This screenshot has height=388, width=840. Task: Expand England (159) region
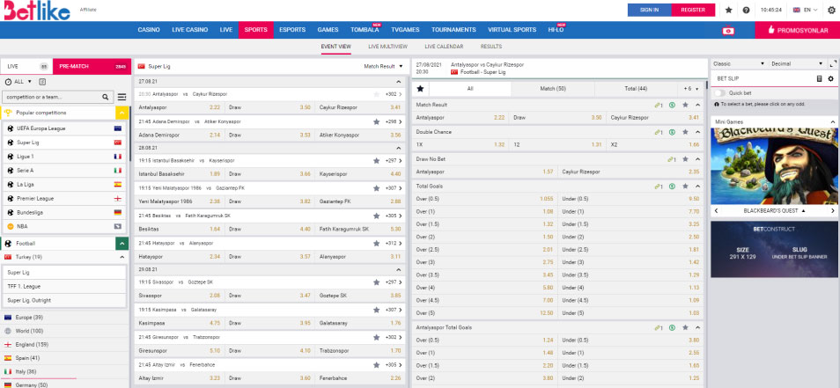(x=64, y=345)
